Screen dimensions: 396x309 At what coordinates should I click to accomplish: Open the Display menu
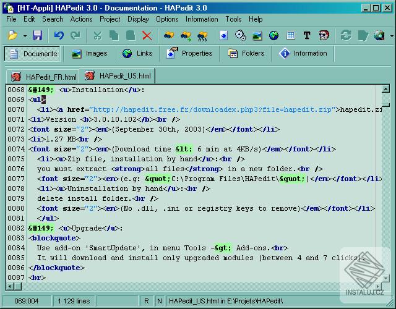138,19
